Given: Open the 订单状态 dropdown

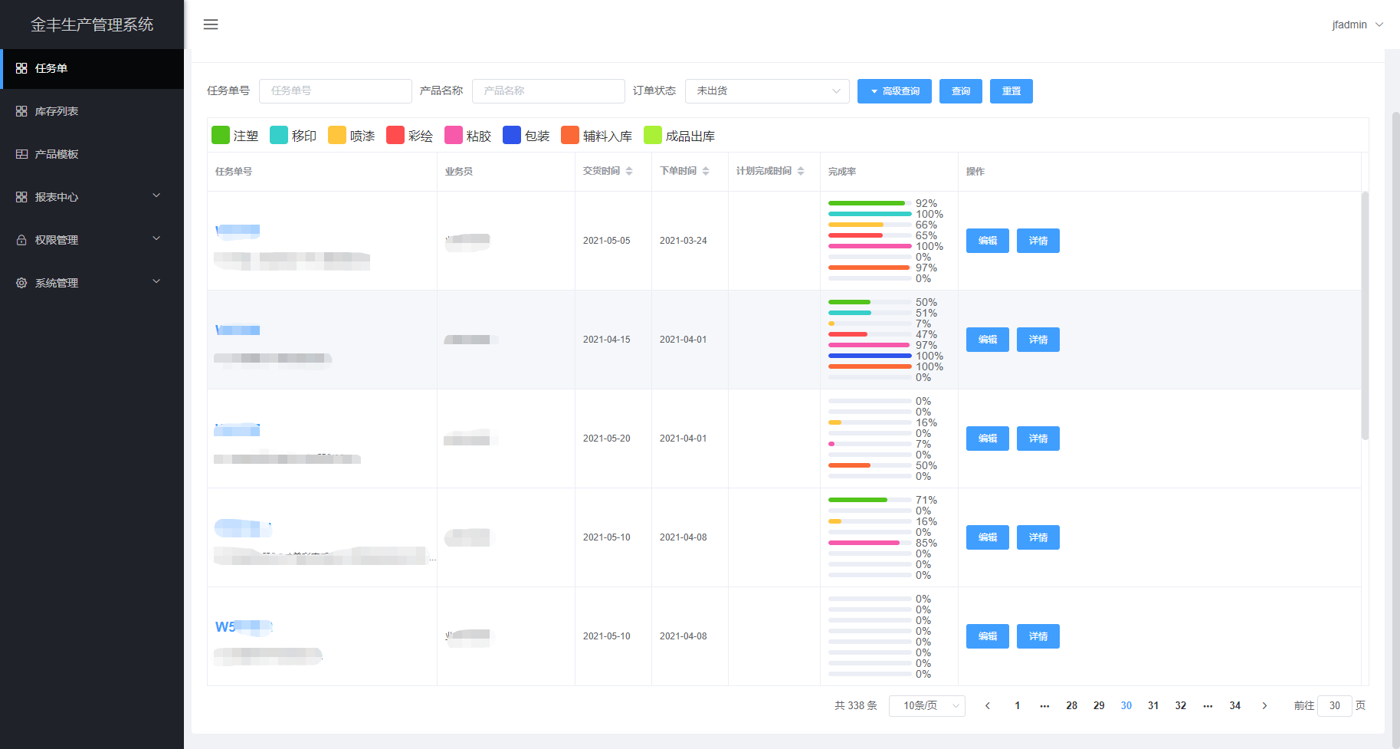Looking at the screenshot, I should [766, 90].
